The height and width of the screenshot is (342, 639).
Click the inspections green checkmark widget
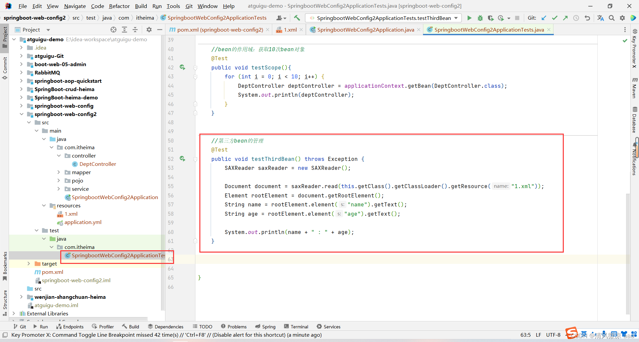[625, 41]
